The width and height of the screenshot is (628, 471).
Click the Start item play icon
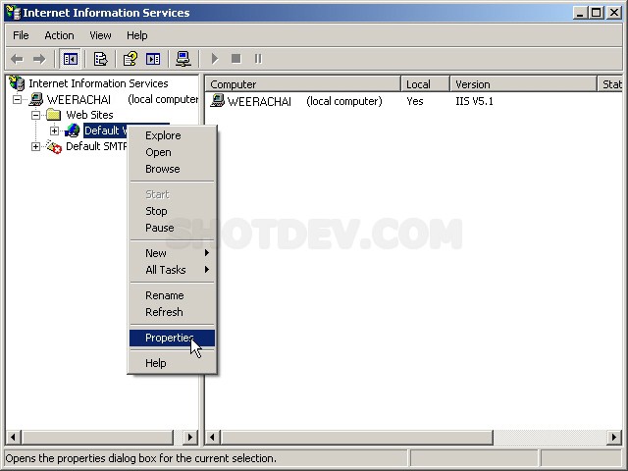coord(215,59)
